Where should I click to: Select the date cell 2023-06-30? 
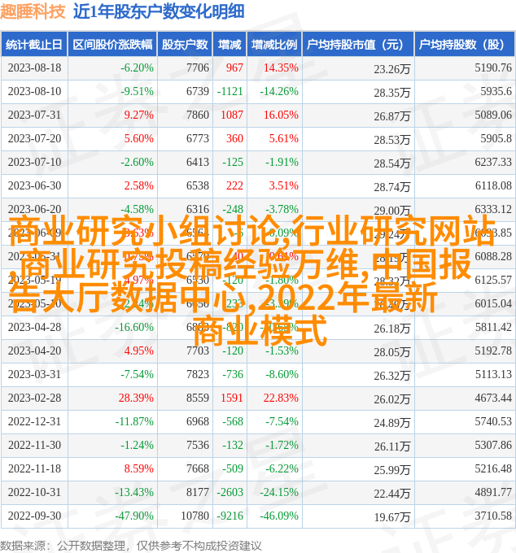click(x=34, y=186)
